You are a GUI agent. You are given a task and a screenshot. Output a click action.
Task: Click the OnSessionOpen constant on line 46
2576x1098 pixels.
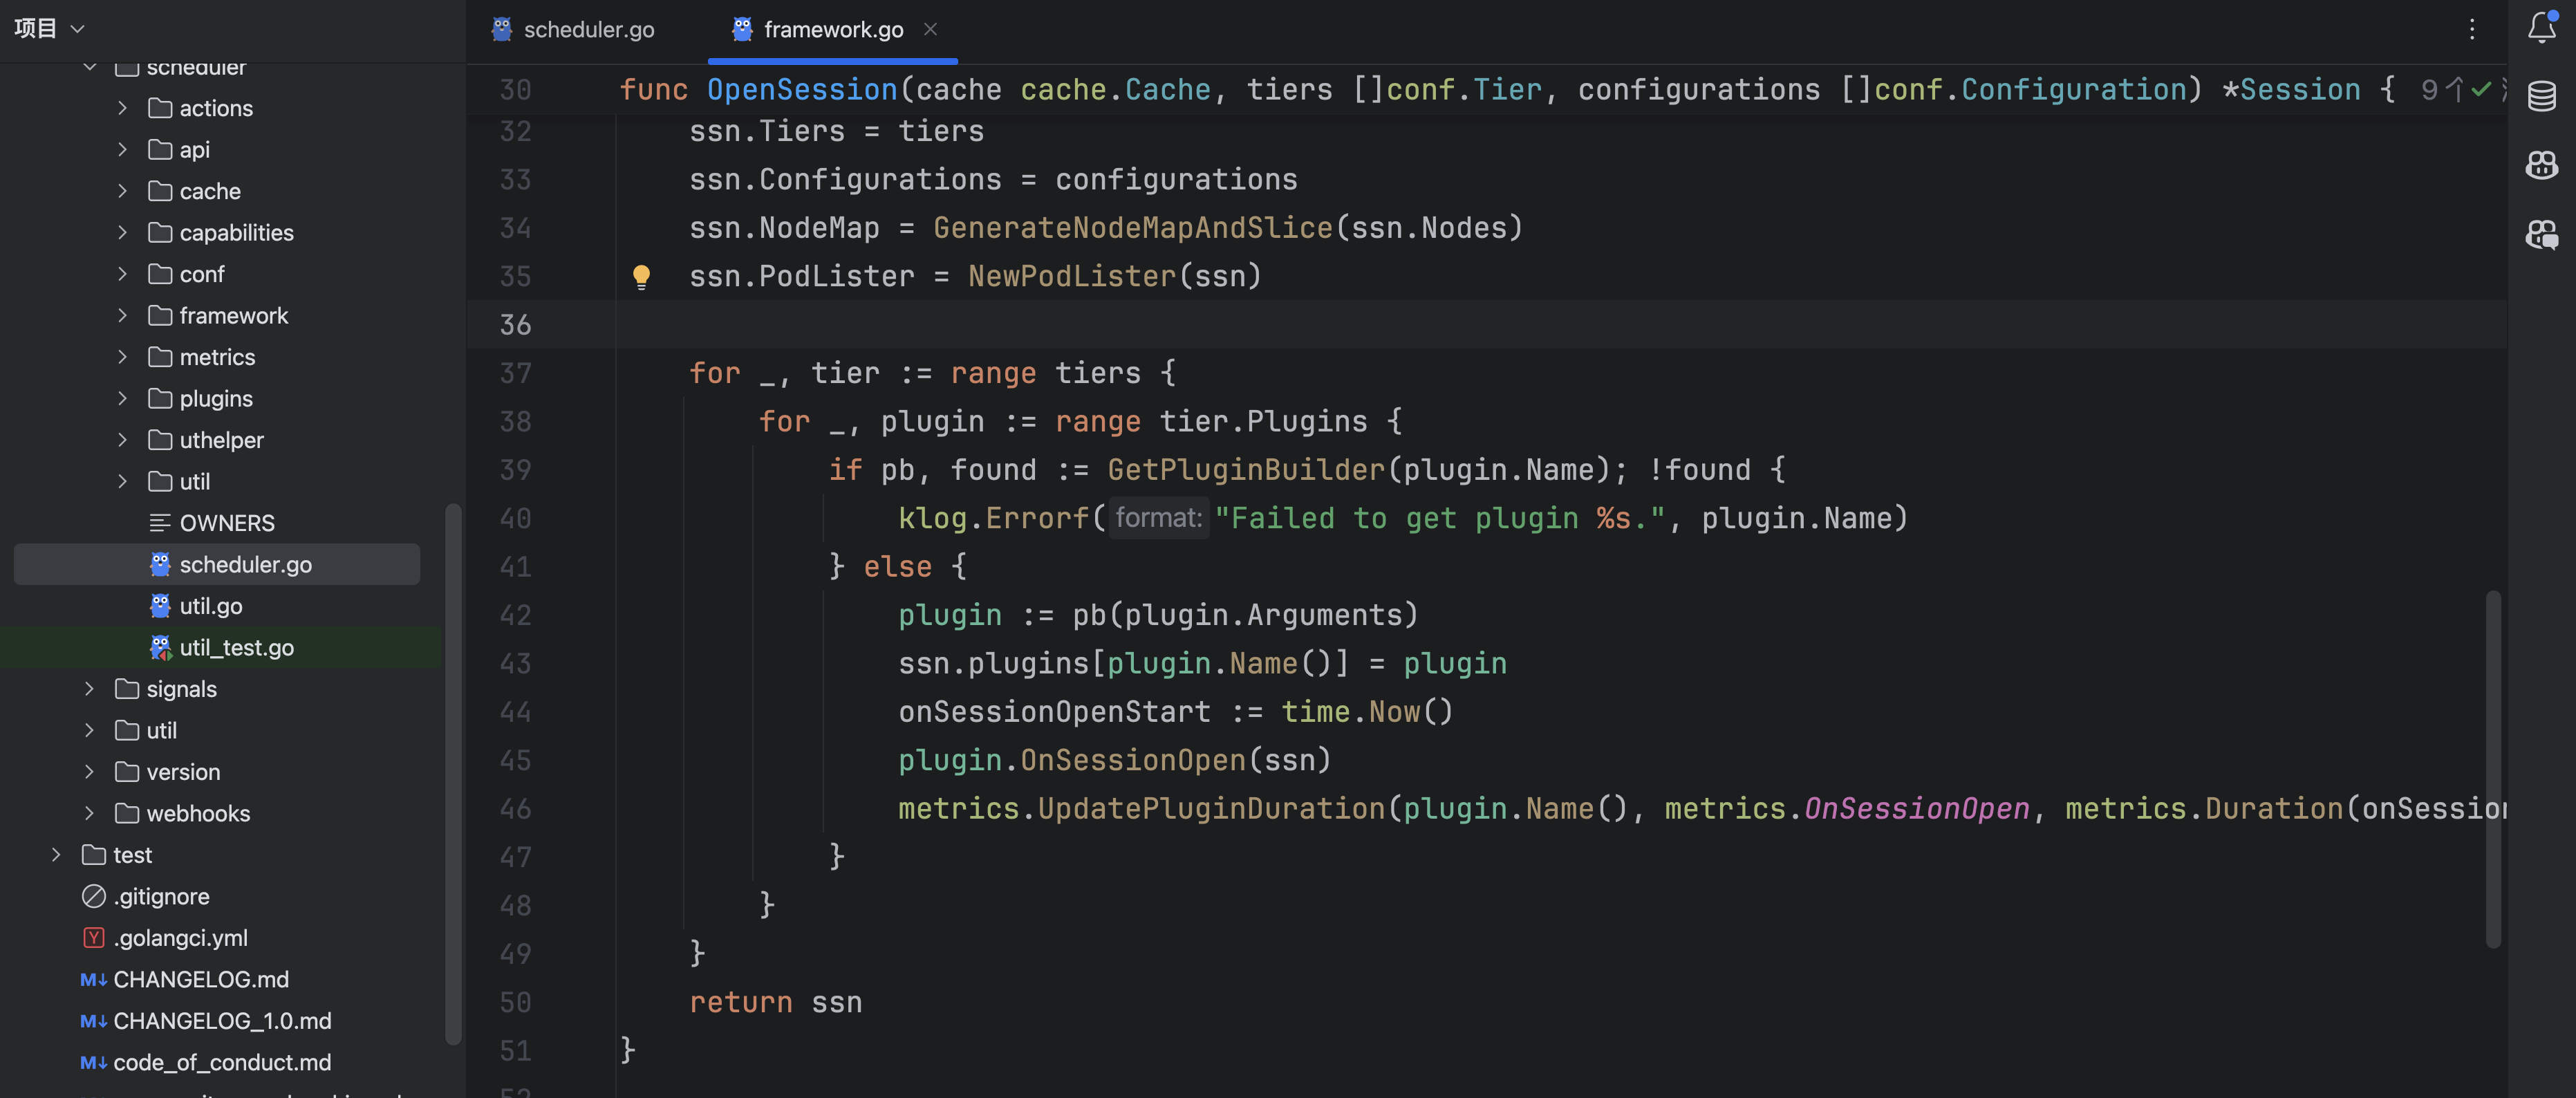point(1917,809)
